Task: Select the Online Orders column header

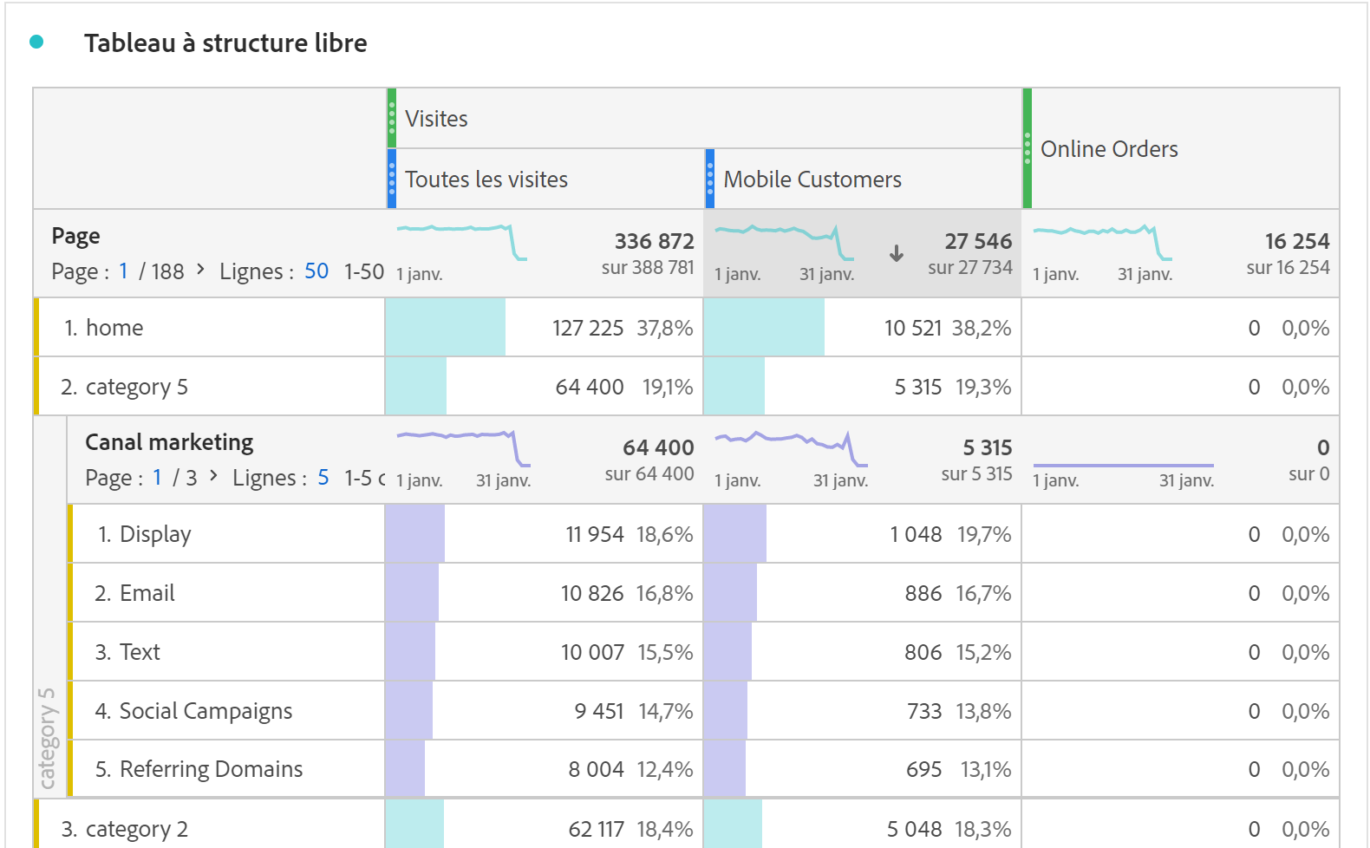Action: pyautogui.click(x=1181, y=148)
